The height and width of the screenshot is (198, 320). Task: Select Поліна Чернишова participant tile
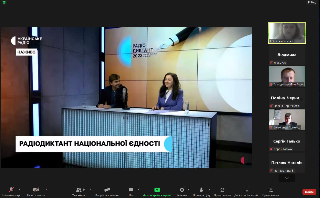click(287, 98)
